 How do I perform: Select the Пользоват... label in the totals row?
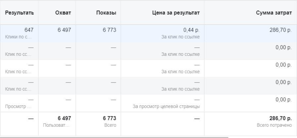[x=57, y=125]
